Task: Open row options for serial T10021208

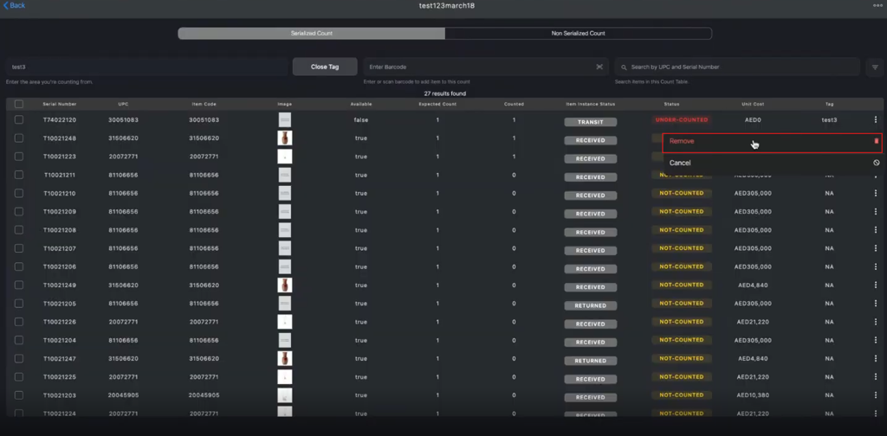Action: 876,230
